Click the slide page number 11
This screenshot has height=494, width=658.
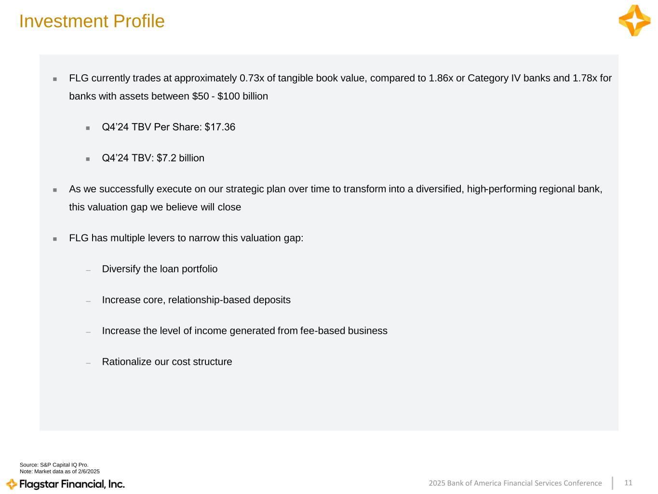[x=628, y=483]
